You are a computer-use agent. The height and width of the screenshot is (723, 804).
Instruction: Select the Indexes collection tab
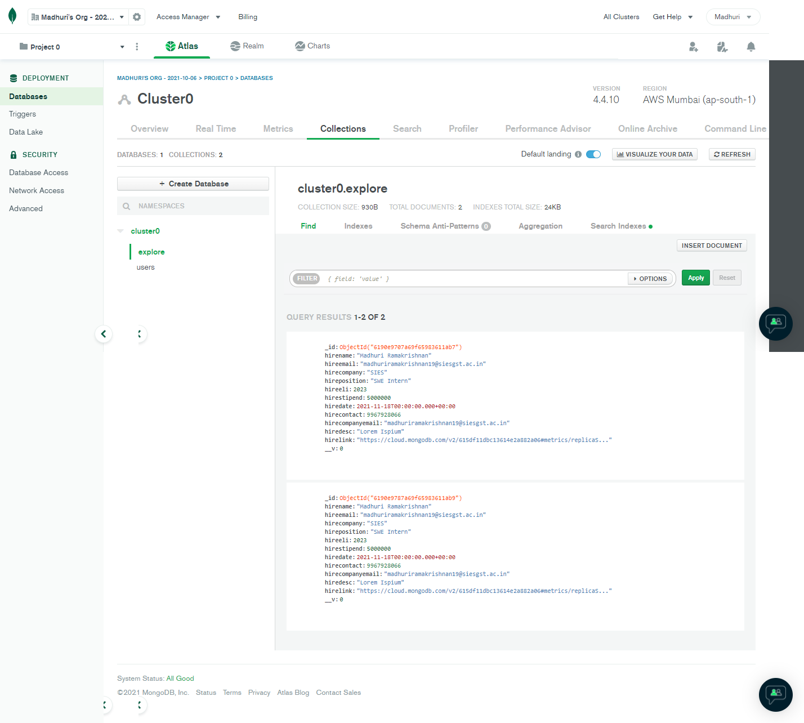[x=359, y=226]
